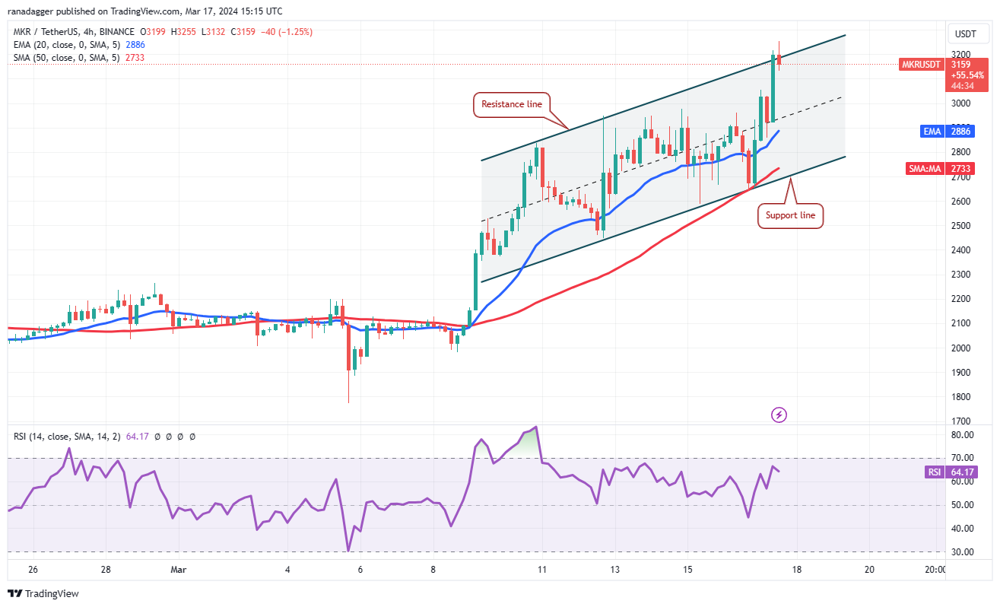Click the 18 date marker on time axis
Image resolution: width=1000 pixels, height=607 pixels.
(x=796, y=570)
